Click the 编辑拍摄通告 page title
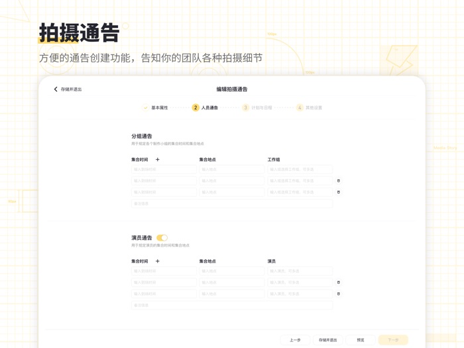 pyautogui.click(x=232, y=89)
